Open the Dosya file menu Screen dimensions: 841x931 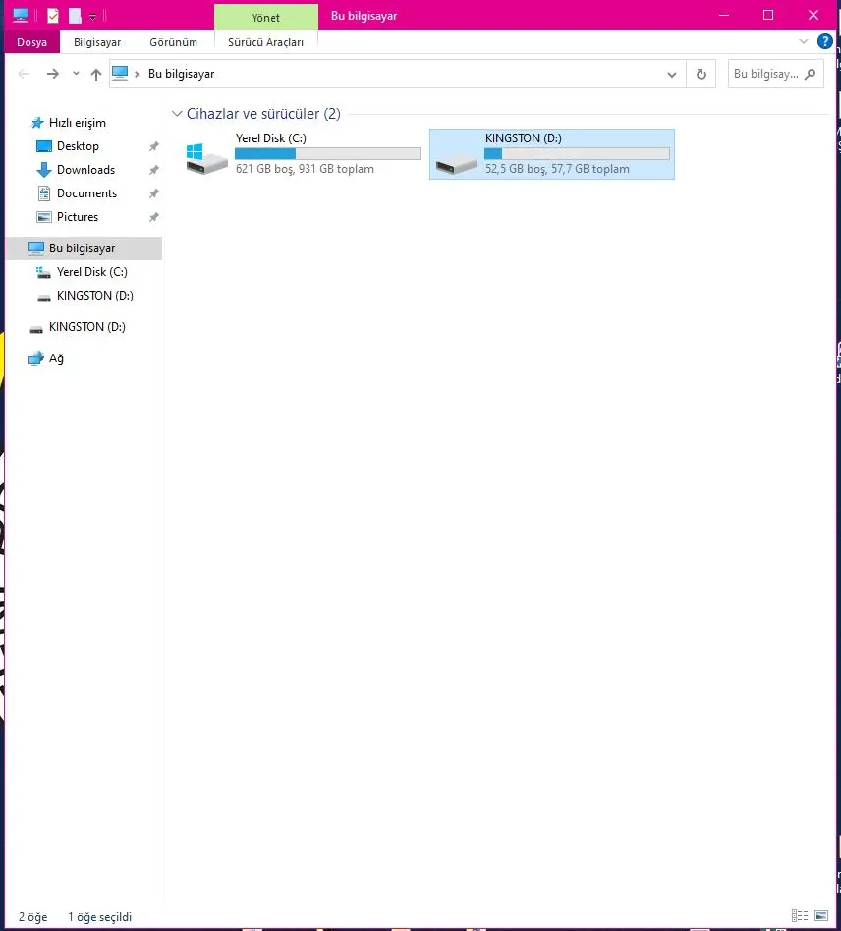pos(32,42)
